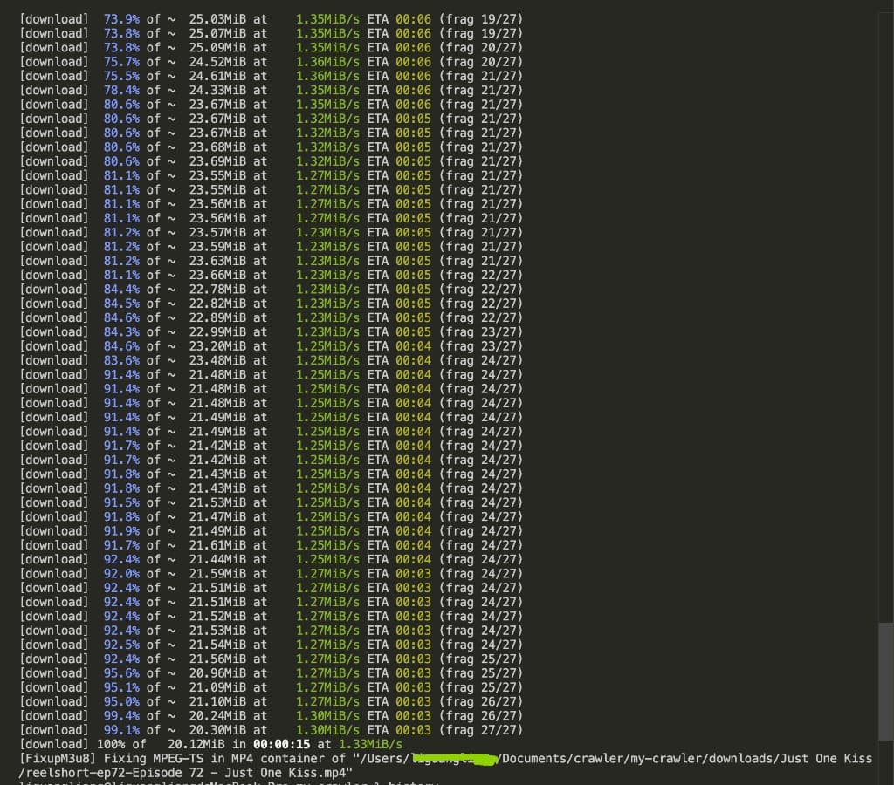This screenshot has width=894, height=785.
Task: Select the '21.56MiB' size text
Action: pos(217,659)
